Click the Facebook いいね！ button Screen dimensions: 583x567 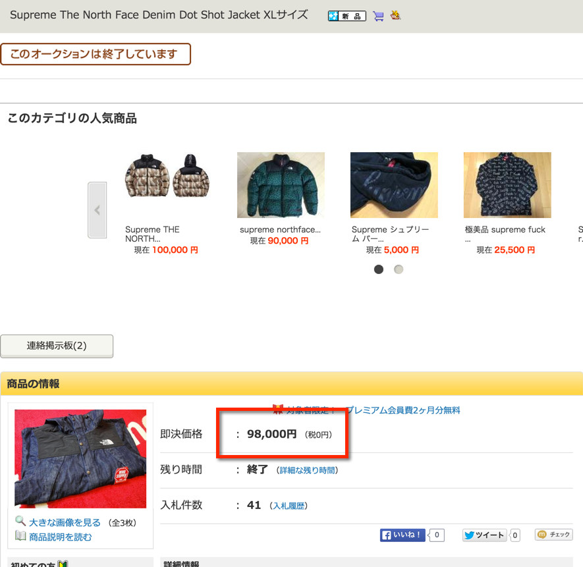click(403, 535)
